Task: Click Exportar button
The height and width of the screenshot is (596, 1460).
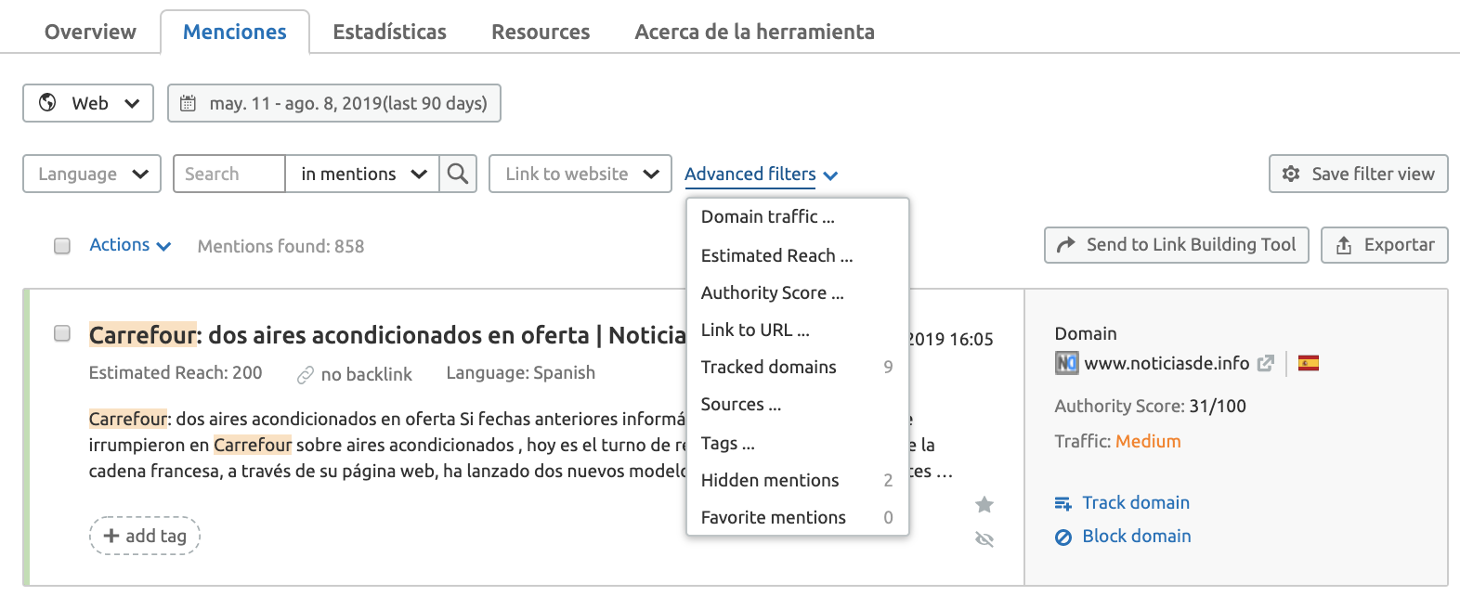Action: [1384, 245]
